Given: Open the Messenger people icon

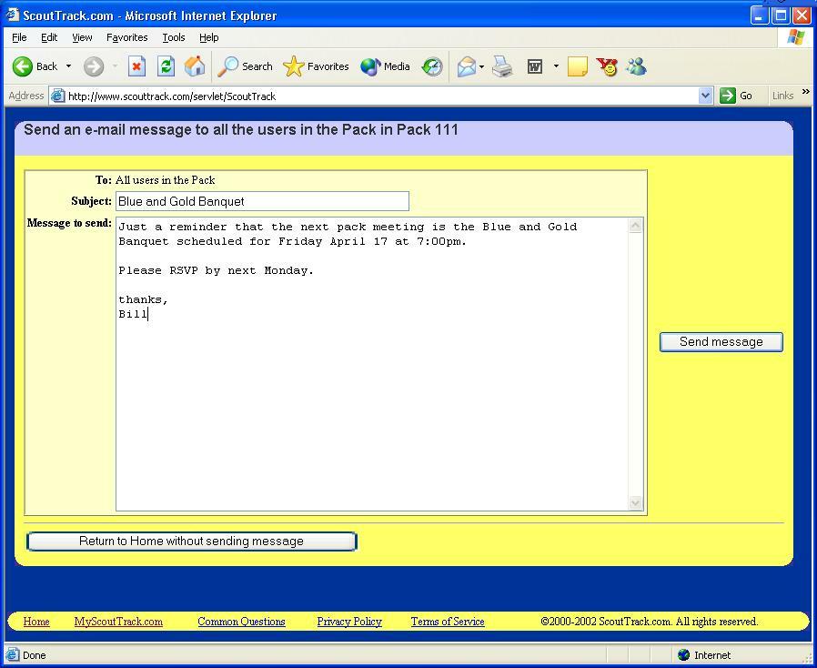Looking at the screenshot, I should pyautogui.click(x=636, y=66).
